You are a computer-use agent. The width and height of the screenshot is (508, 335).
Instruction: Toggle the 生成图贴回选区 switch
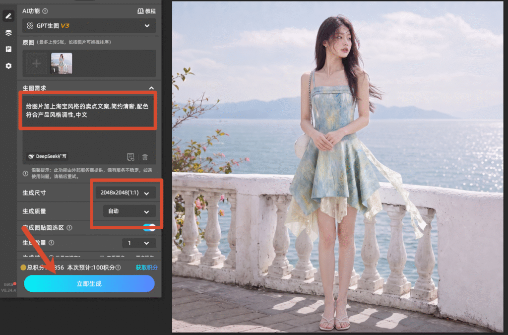click(x=149, y=227)
